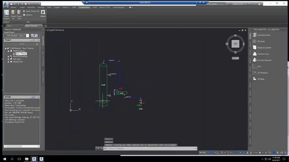Select the UCS Previous tool palette item

(x=261, y=73)
